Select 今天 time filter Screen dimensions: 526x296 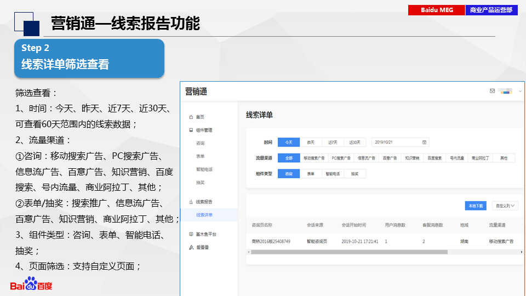[289, 143]
